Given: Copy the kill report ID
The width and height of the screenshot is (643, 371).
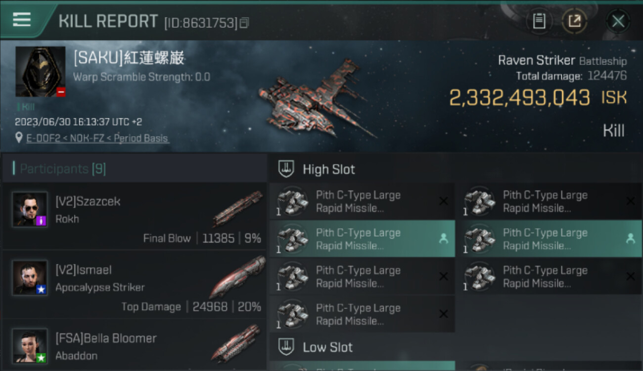Looking at the screenshot, I should 244,23.
